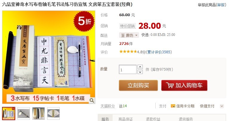Screen dimensions: 233x121
Task: Click the shopping cart icon in 加入购物车 button
Action: (x=170, y=85)
